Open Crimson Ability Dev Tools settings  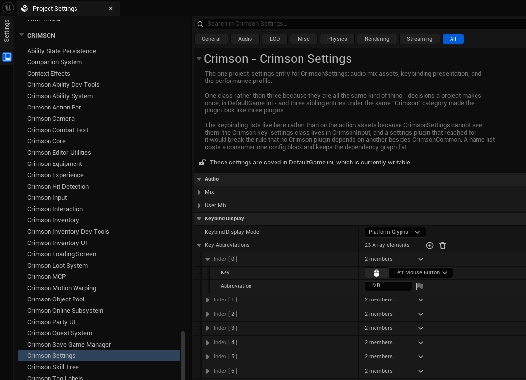[63, 84]
